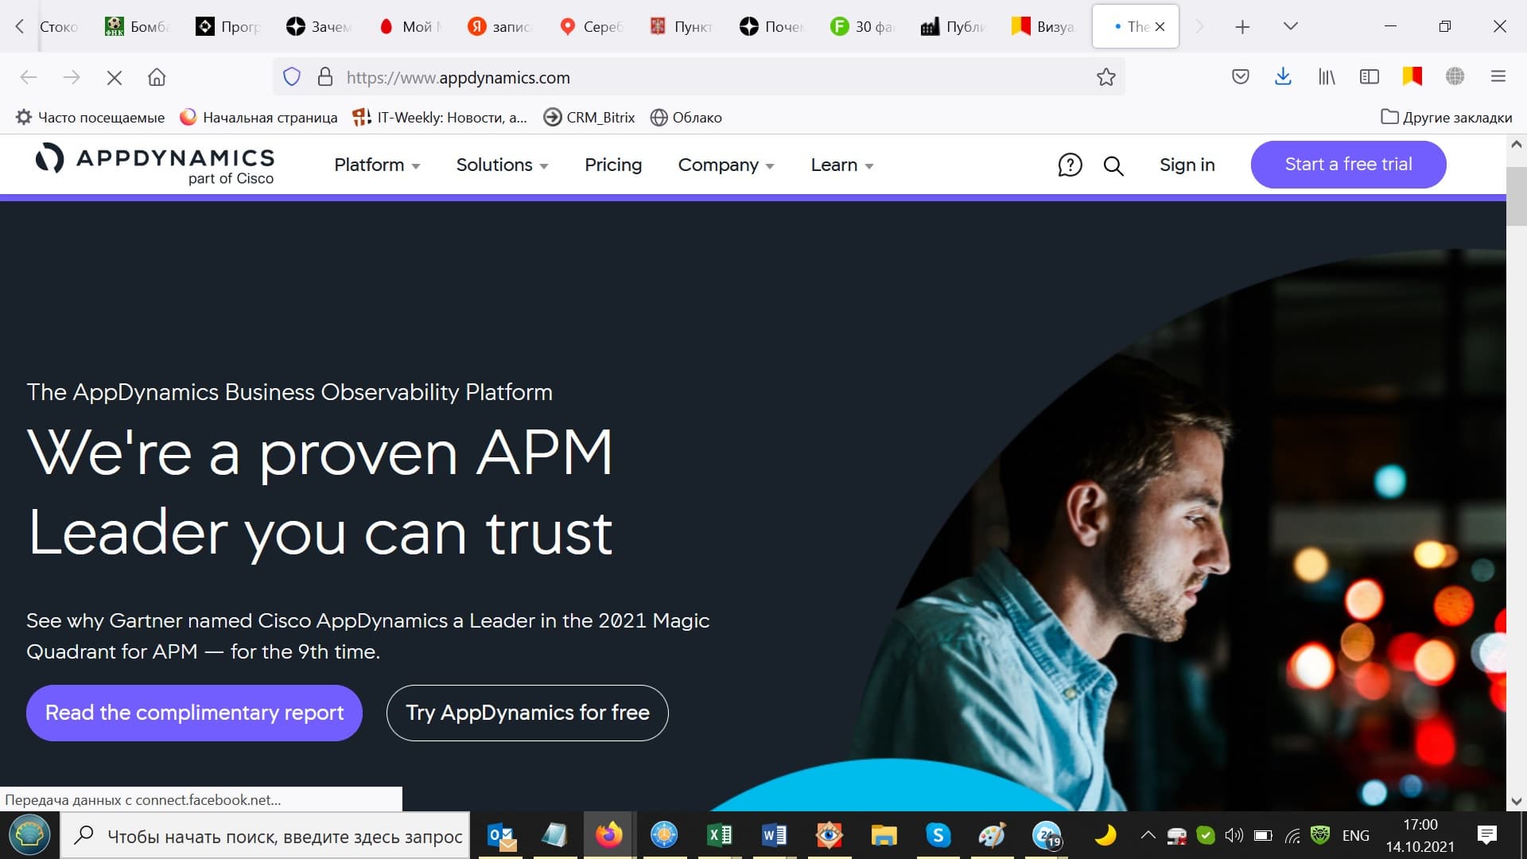Image resolution: width=1527 pixels, height=859 pixels.
Task: Open Firefox hamburger application menu
Action: point(1498,77)
